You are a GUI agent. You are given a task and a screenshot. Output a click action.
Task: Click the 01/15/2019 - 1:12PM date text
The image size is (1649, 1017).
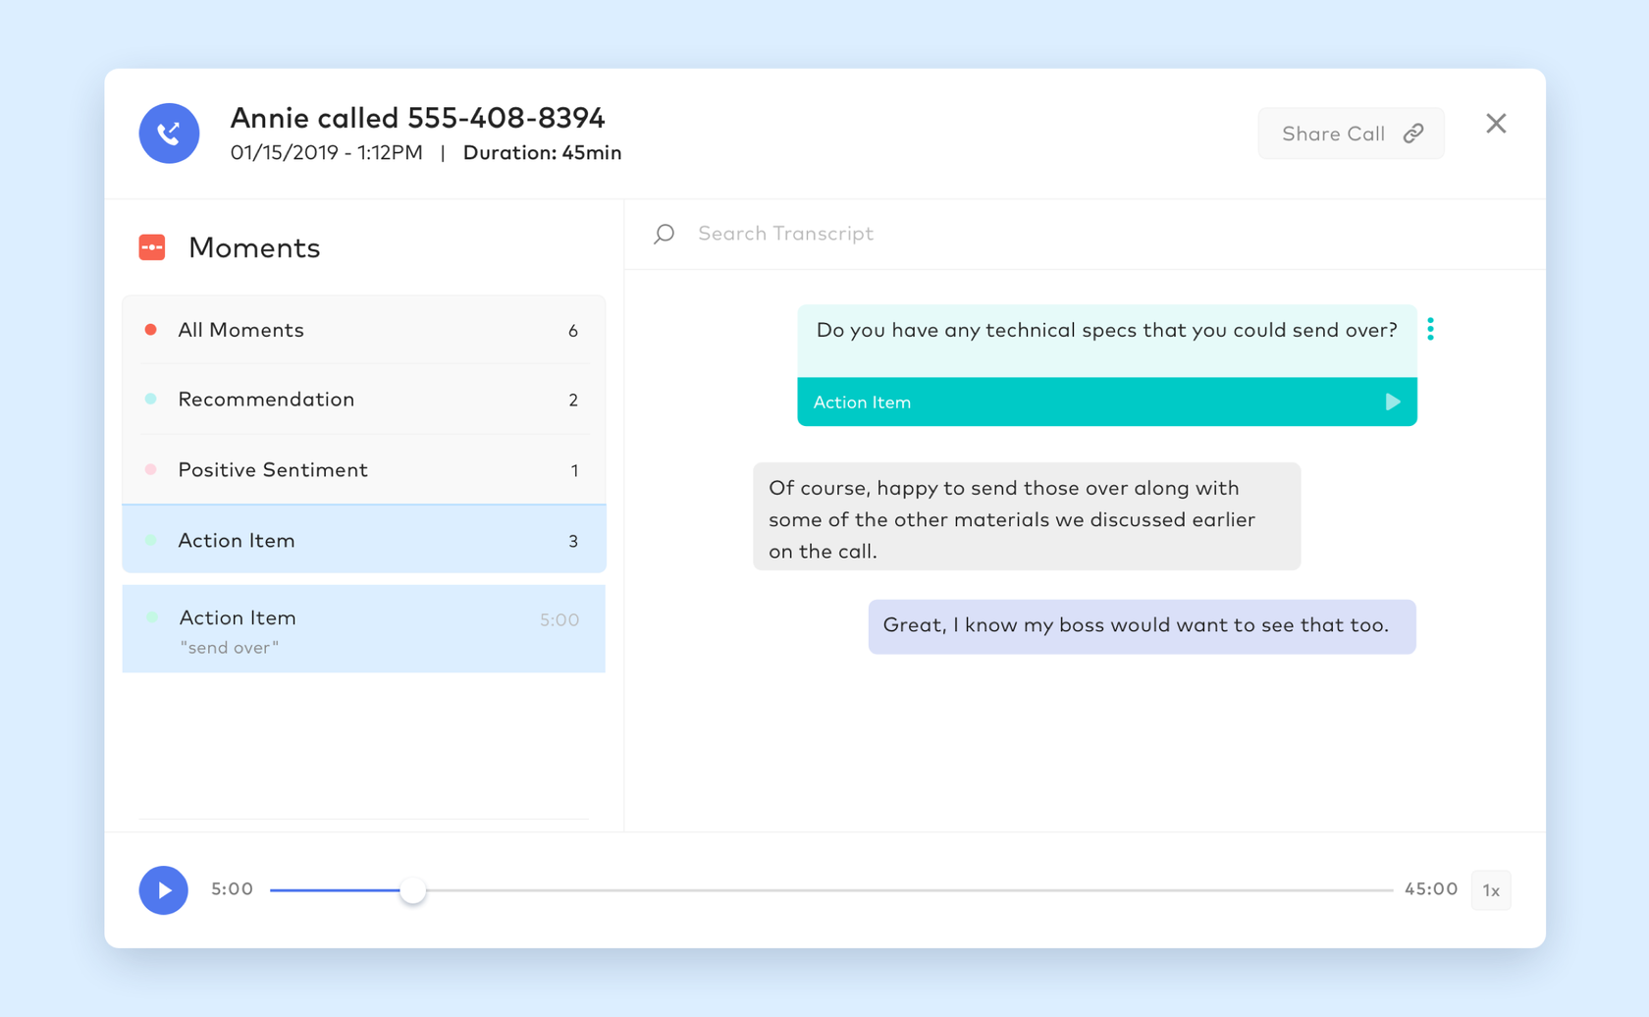[x=327, y=153]
